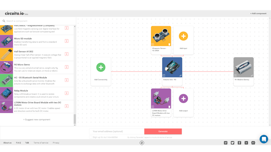Viewport: 271px width, 152px height.
Task: Click the L298N motor driver image on canvas
Action: [161, 99]
